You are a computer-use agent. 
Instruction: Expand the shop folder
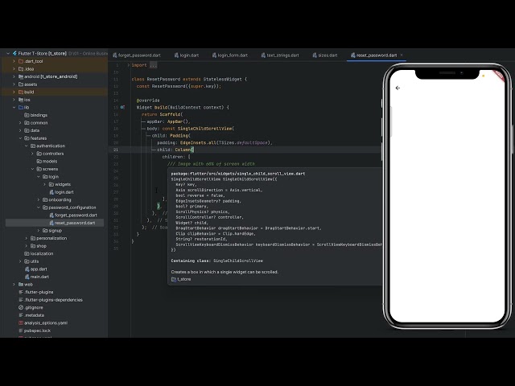(x=27, y=246)
